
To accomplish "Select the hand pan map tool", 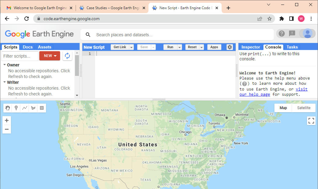I will (x=8, y=108).
